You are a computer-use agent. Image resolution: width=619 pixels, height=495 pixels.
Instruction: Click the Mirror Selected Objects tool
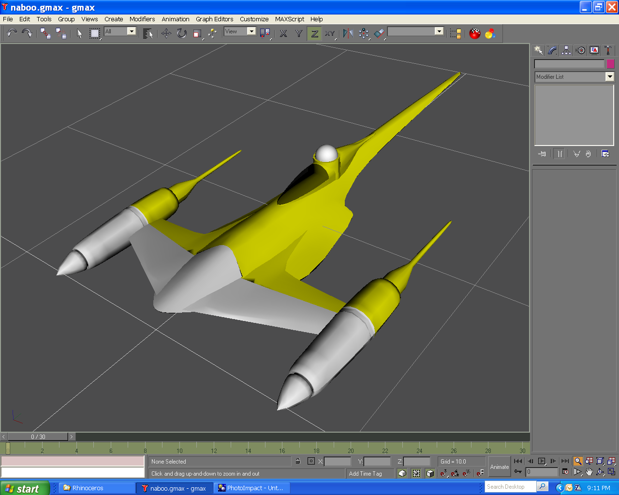coord(348,33)
